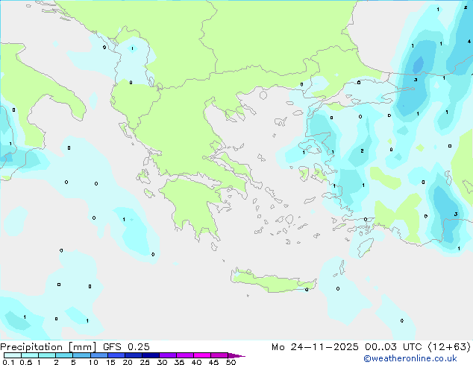Screen dimensions: 473x365
Task: Open the weatheronline.co.uk copyright link
Action: [410, 358]
